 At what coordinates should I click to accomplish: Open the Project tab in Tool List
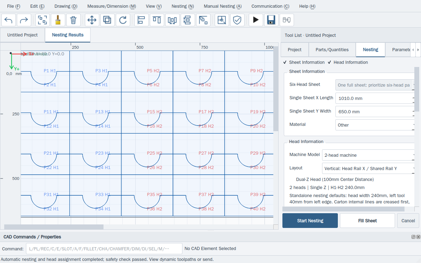tap(295, 50)
